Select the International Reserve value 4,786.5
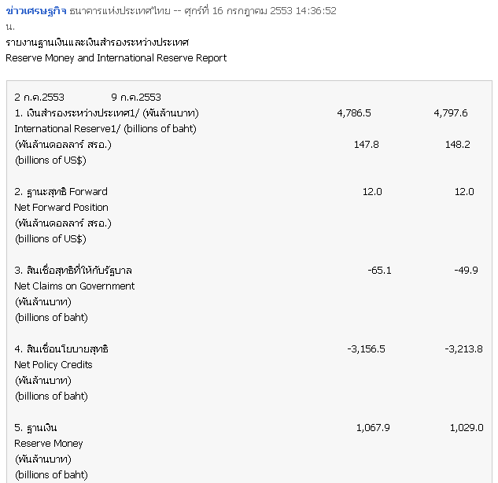 354,113
